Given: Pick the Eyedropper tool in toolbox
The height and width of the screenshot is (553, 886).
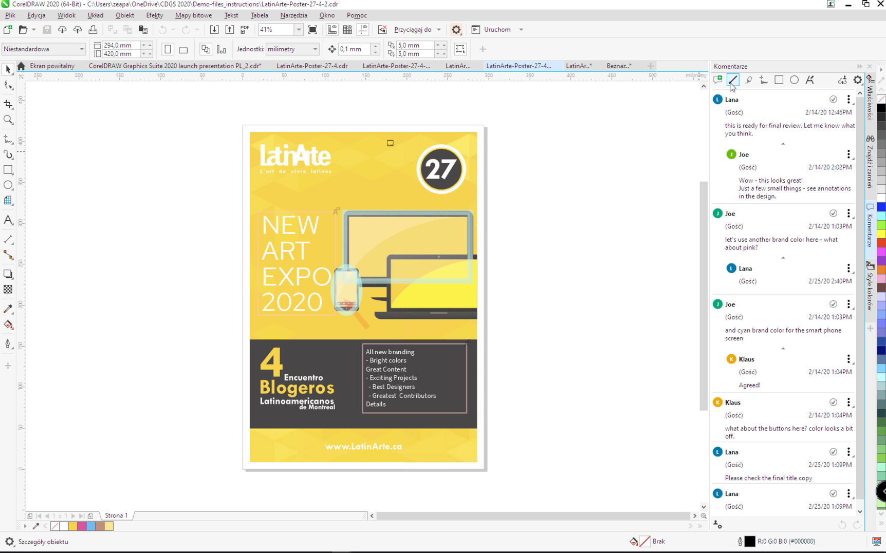Looking at the screenshot, I should (8, 309).
